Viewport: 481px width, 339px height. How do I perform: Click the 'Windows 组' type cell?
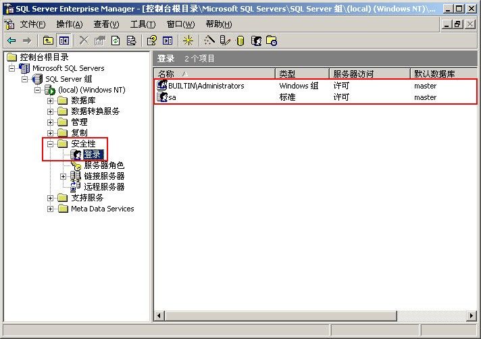299,86
